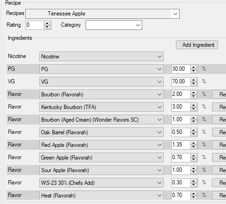
Task: Decrease Red Apple percentage with down arrow
Action: (x=194, y=147)
